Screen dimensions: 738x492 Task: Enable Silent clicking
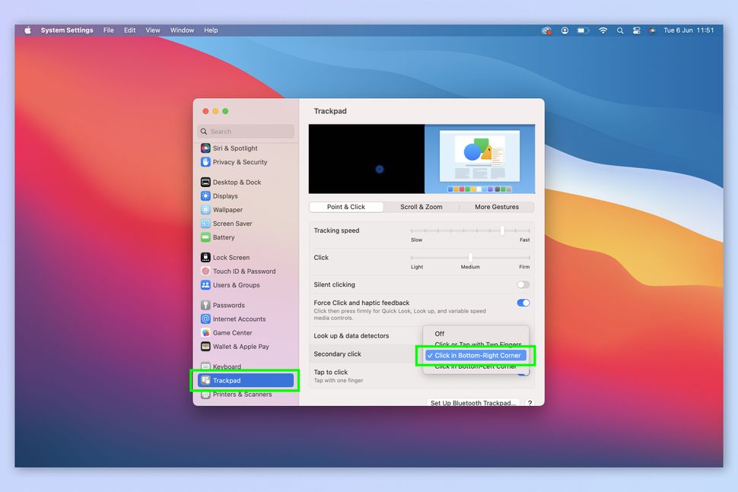(x=523, y=284)
